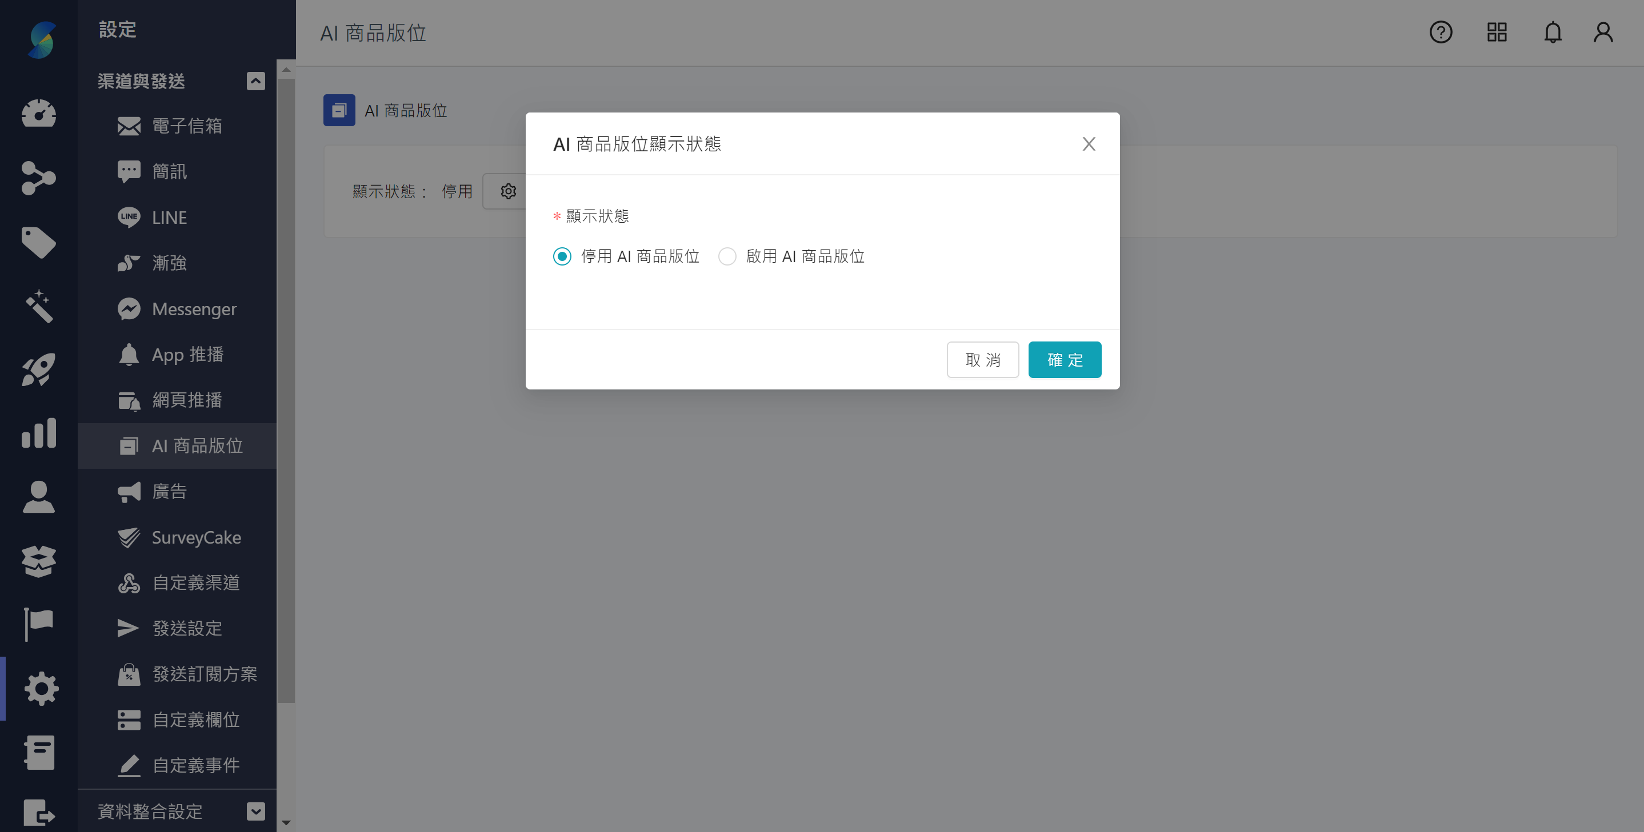Open 自定義事件 menu item
This screenshot has height=832, width=1644.
[x=177, y=765]
